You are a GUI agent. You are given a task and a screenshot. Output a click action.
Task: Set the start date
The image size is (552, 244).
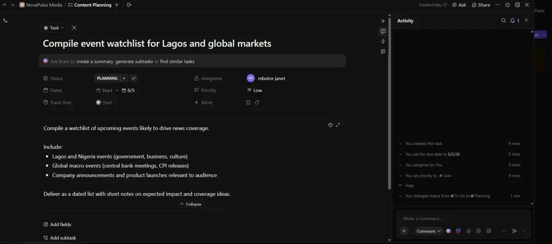[104, 91]
